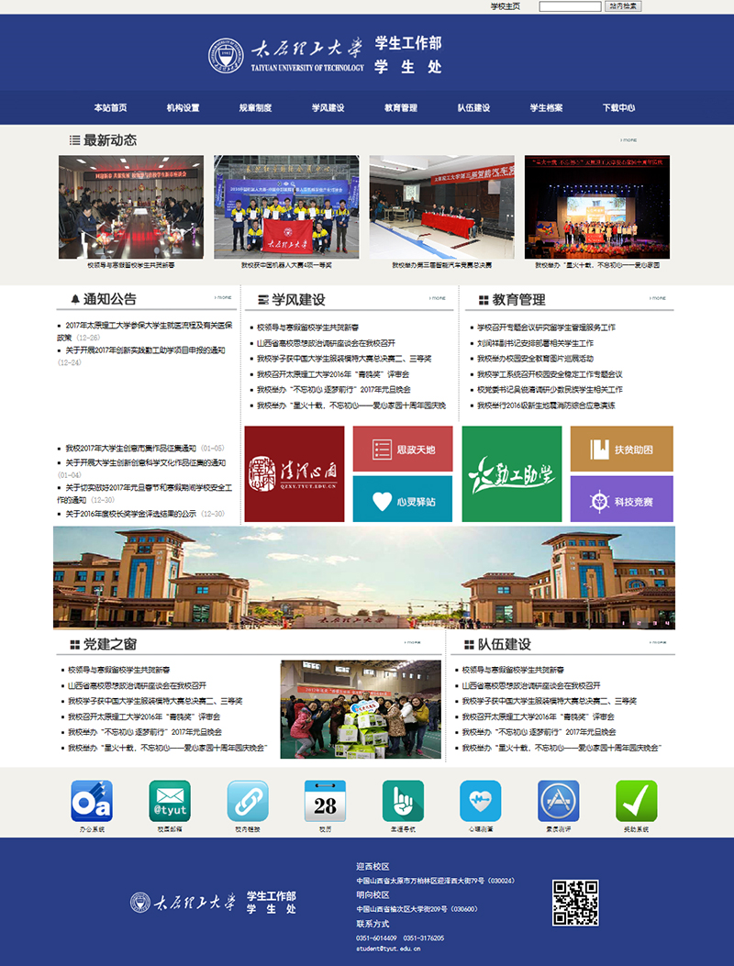
Task: Open the 规章制度 menu item
Action: pos(256,108)
